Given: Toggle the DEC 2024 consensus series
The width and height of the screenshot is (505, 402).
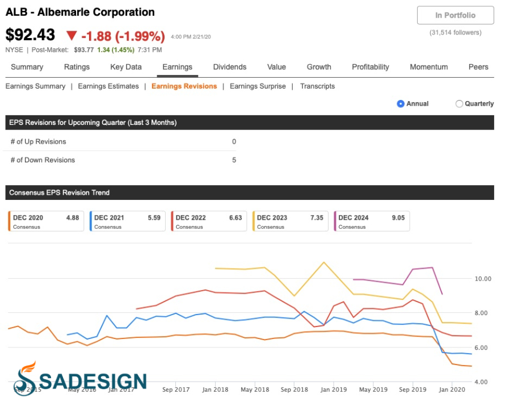Looking at the screenshot, I should tap(372, 221).
